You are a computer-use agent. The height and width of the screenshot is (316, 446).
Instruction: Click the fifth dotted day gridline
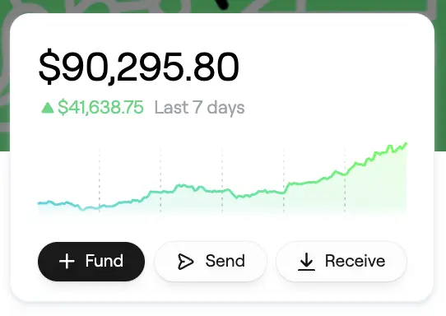pos(345,179)
